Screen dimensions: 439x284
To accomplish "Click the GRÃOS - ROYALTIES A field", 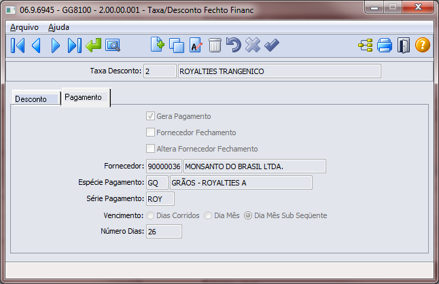I will point(241,183).
